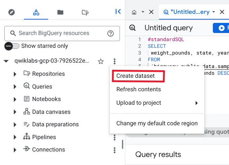
Task: Expand the Queries node
Action: (x=15, y=87)
